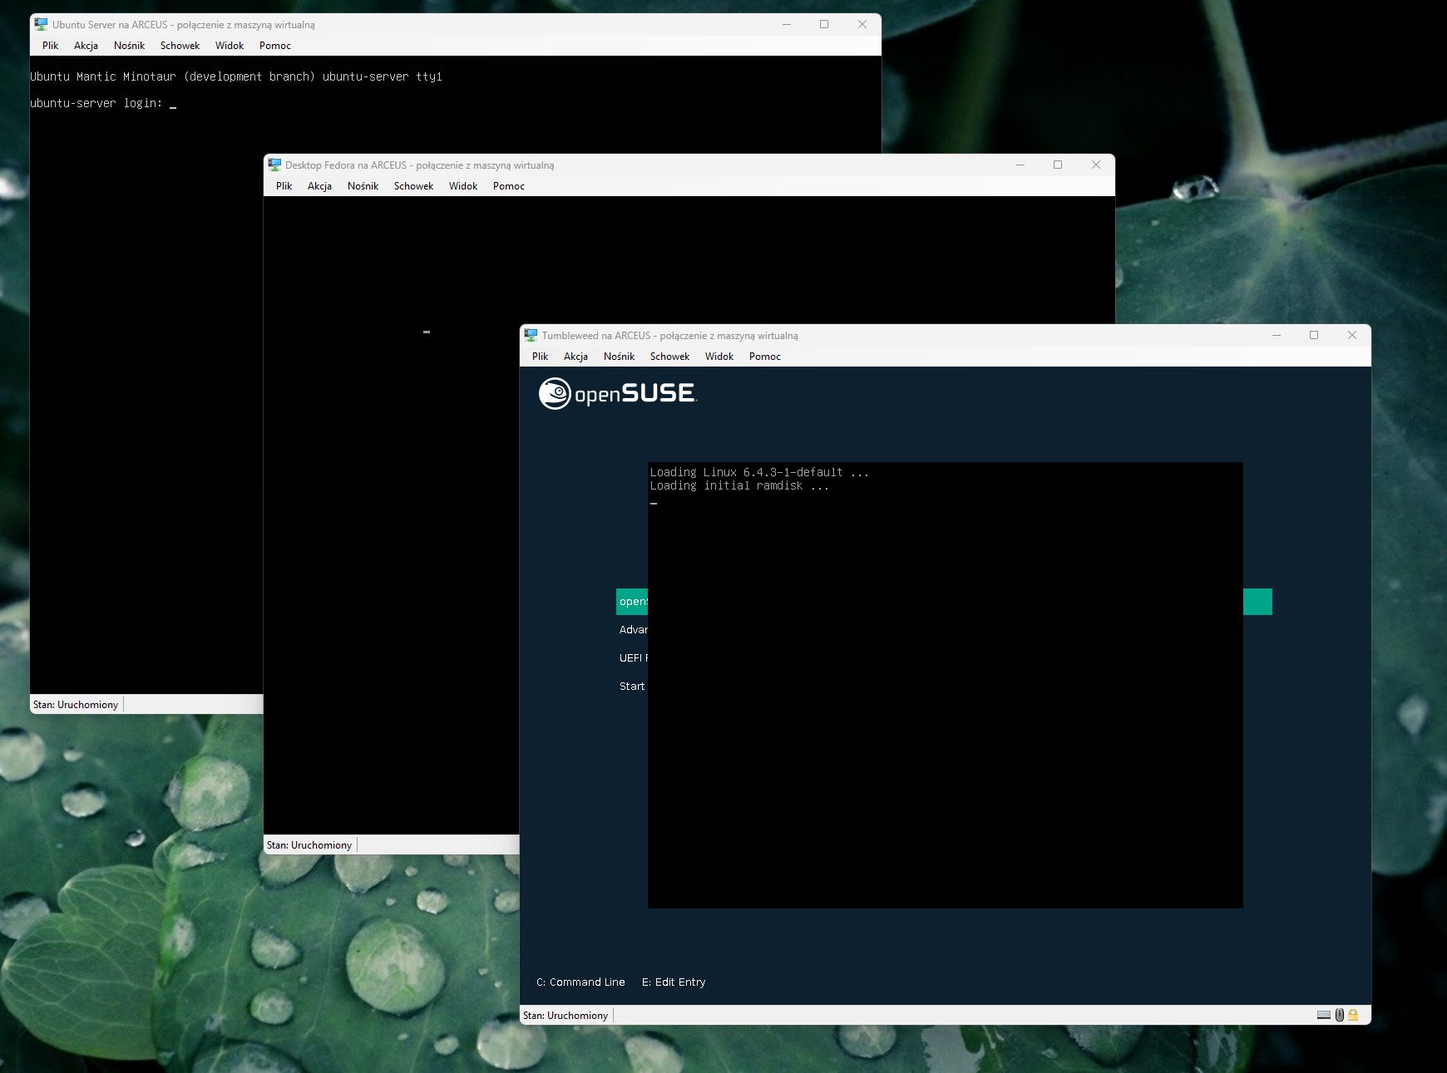Click the openSUSE logo in the Tumbleweed window
Image resolution: width=1447 pixels, height=1073 pixels.
pyautogui.click(x=619, y=392)
